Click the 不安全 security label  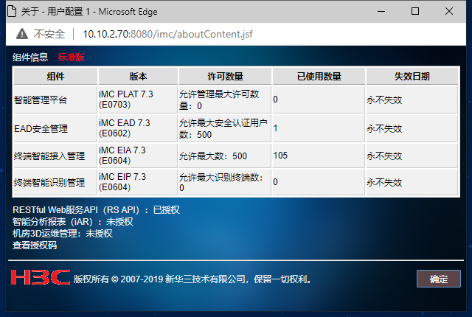pyautogui.click(x=49, y=35)
